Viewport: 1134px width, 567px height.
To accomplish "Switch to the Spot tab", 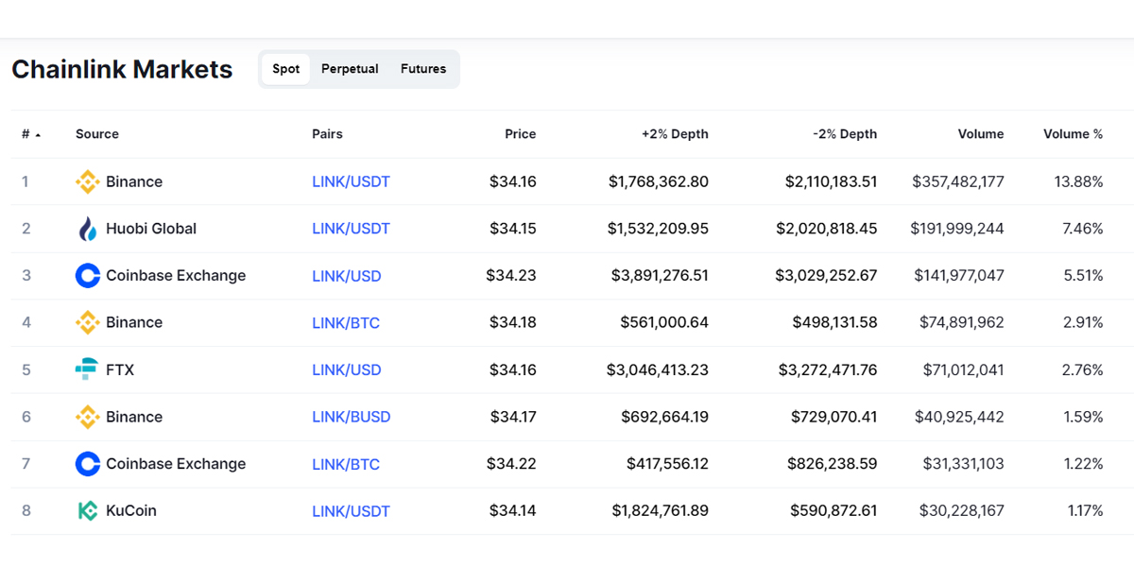I will point(286,69).
